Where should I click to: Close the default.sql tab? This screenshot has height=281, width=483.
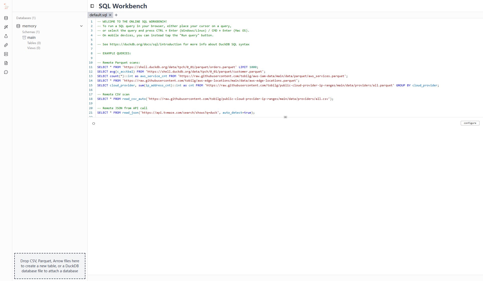[110, 15]
